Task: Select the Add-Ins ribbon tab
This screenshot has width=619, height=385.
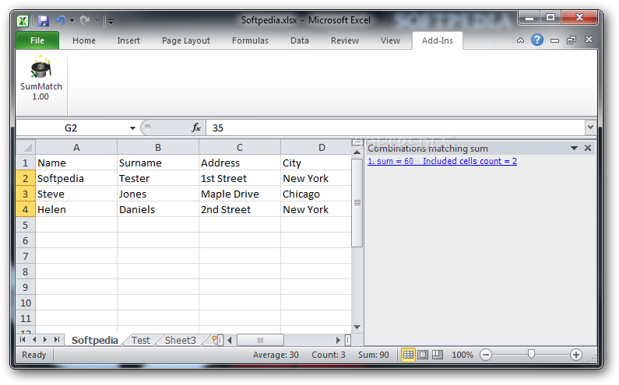Action: 438,40
